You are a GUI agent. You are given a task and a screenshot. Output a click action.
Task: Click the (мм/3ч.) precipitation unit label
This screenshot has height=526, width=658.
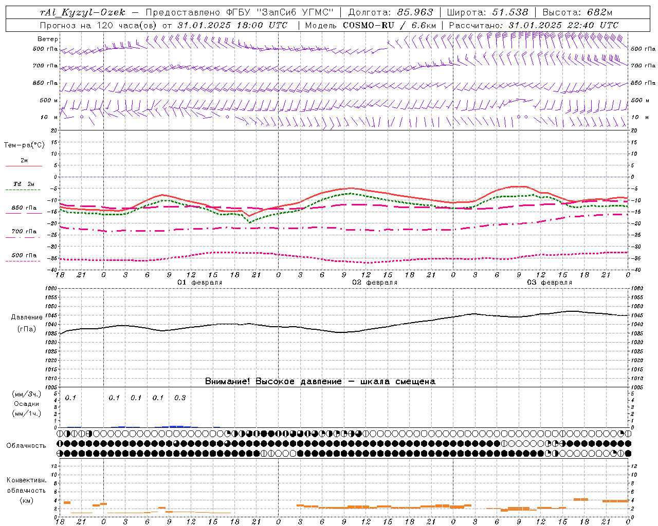[26, 394]
